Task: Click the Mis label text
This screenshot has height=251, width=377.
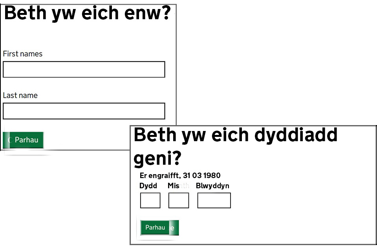Action: pos(173,186)
